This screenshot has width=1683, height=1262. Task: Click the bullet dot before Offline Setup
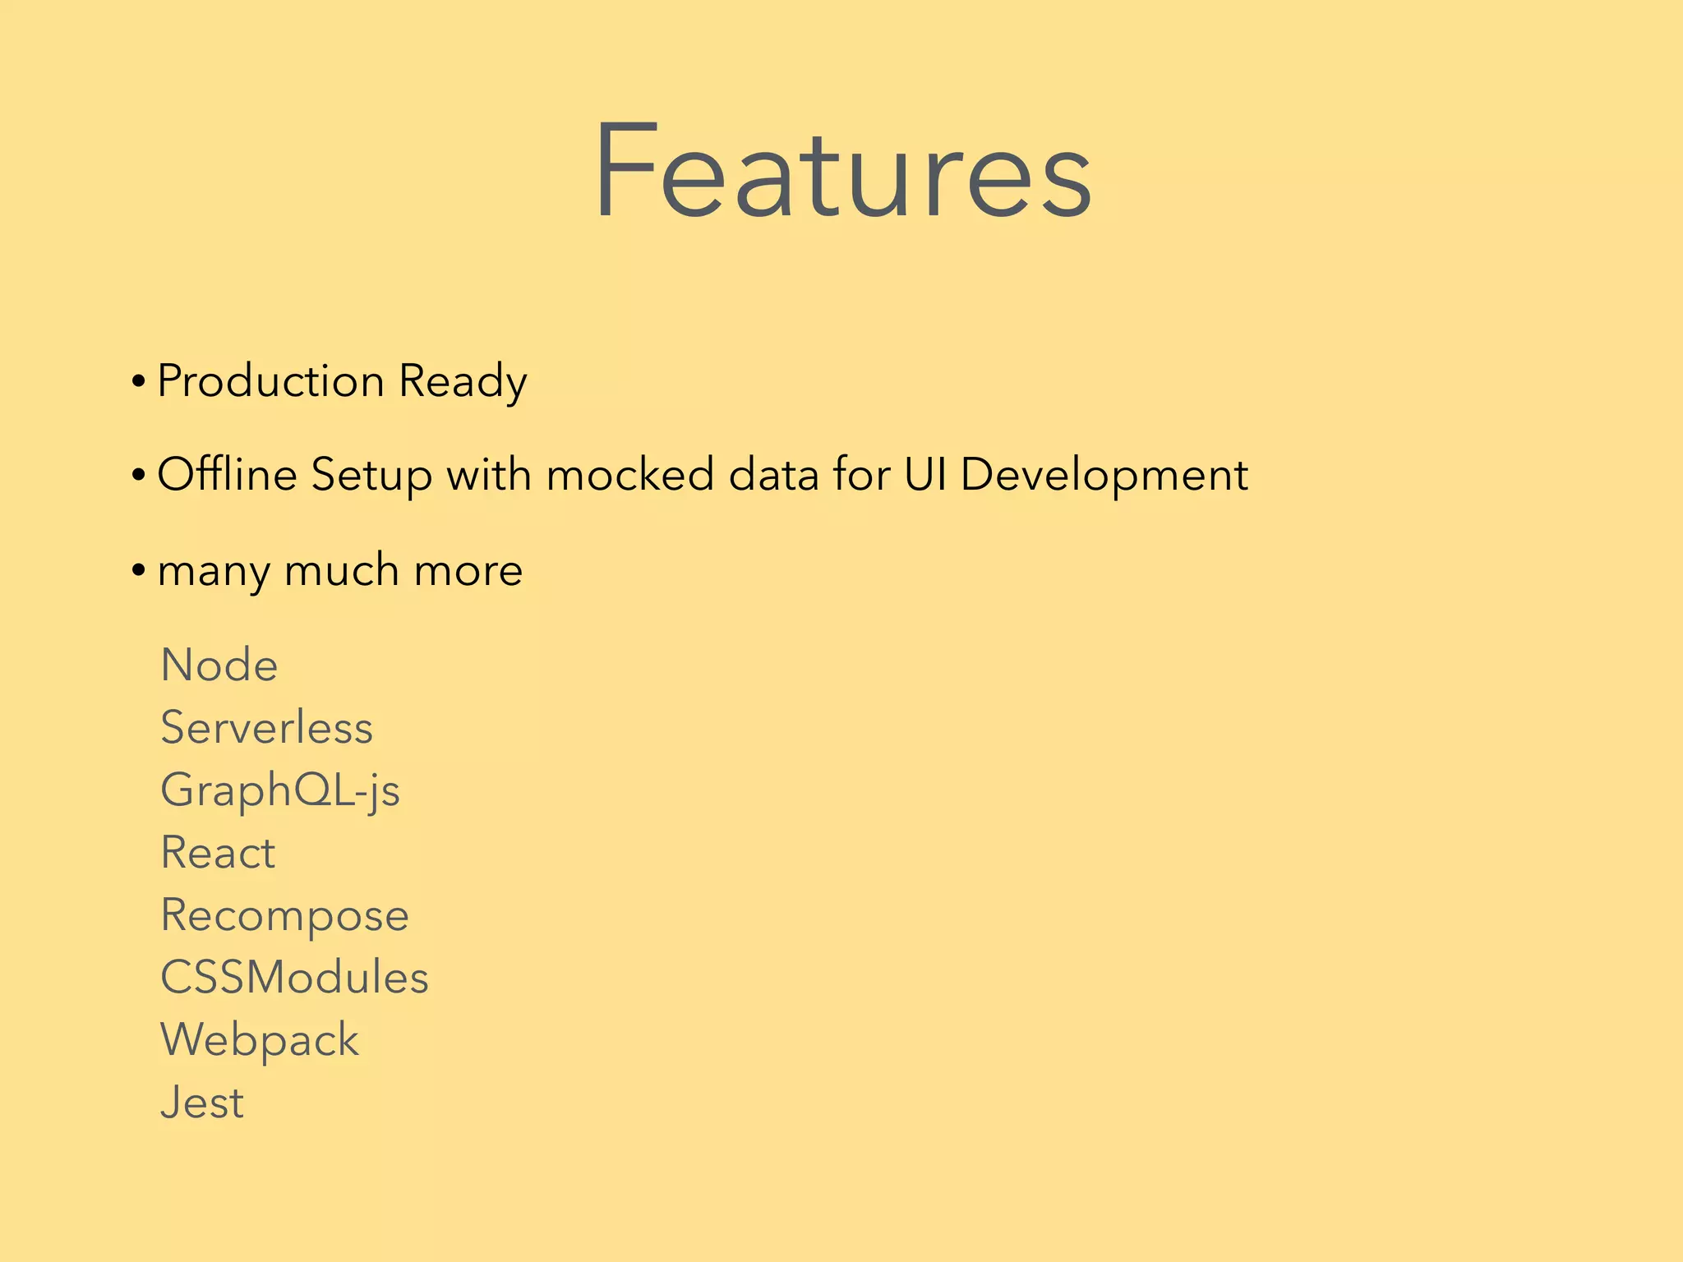click(139, 476)
